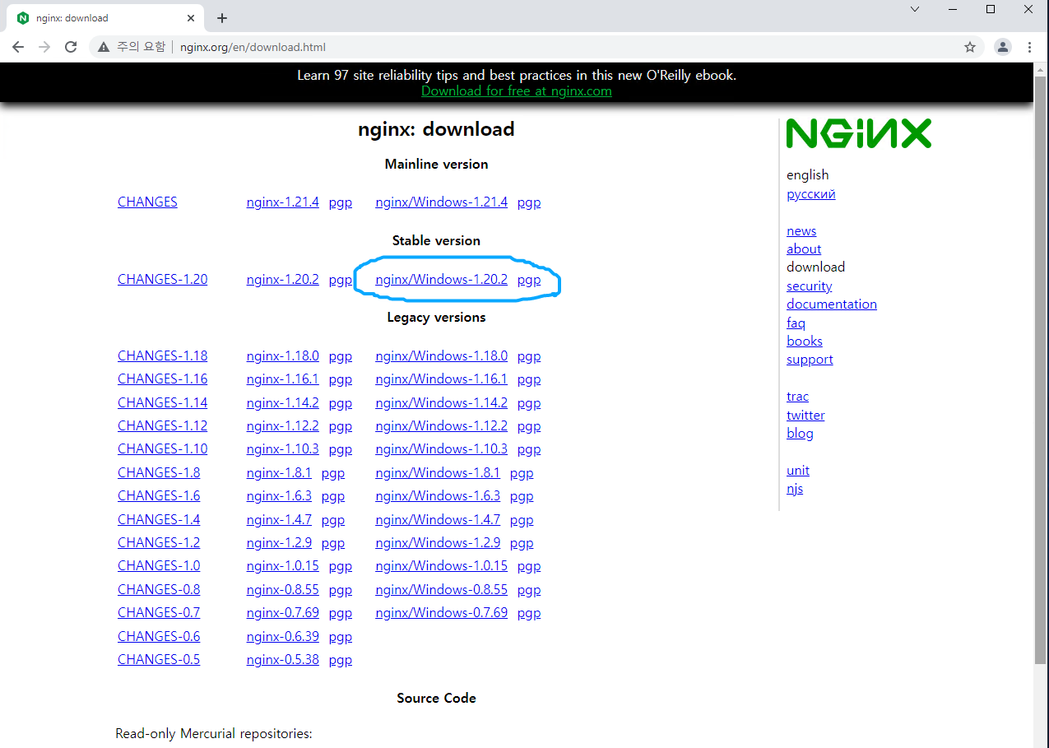Bookmark this page with star icon

pyautogui.click(x=970, y=47)
